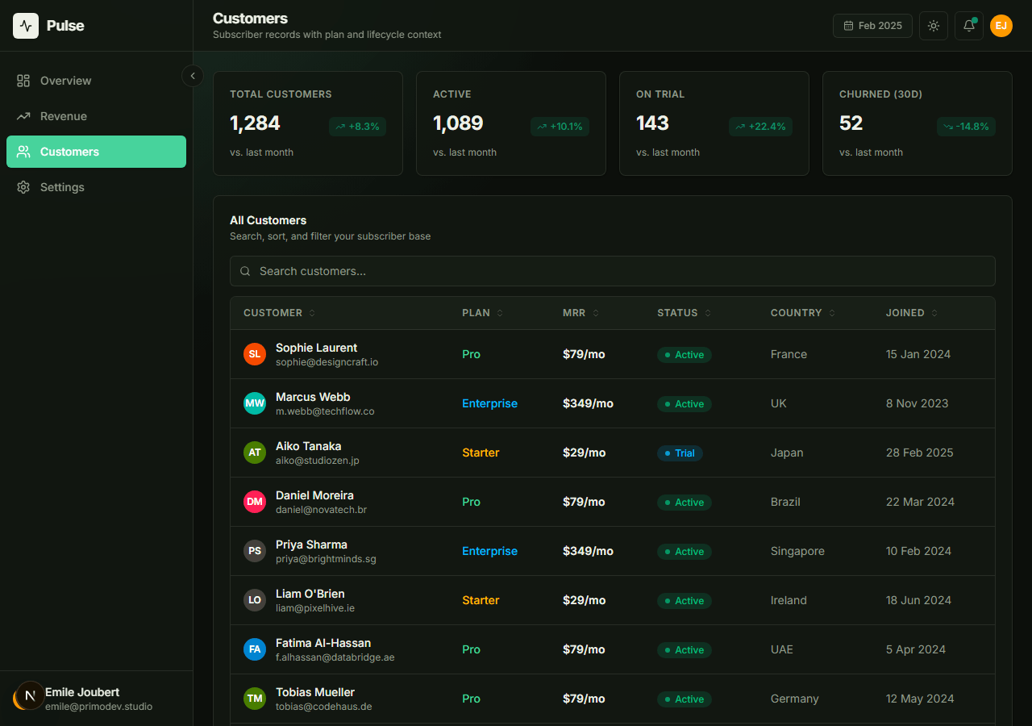Click Marcus Webb's Enterprise plan label

click(x=489, y=403)
